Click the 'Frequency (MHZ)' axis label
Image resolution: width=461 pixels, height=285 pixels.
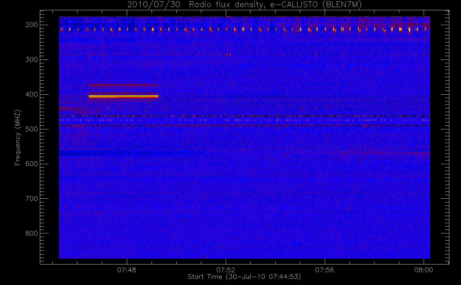18,137
